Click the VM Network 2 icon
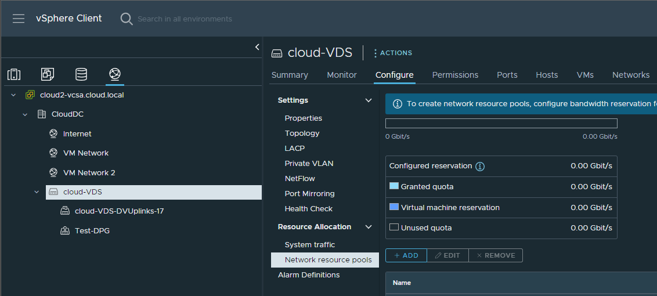The height and width of the screenshot is (296, 657). pos(53,173)
